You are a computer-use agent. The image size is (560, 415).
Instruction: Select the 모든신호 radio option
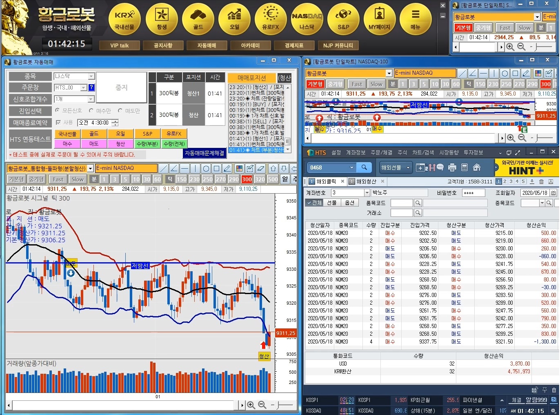click(x=57, y=110)
